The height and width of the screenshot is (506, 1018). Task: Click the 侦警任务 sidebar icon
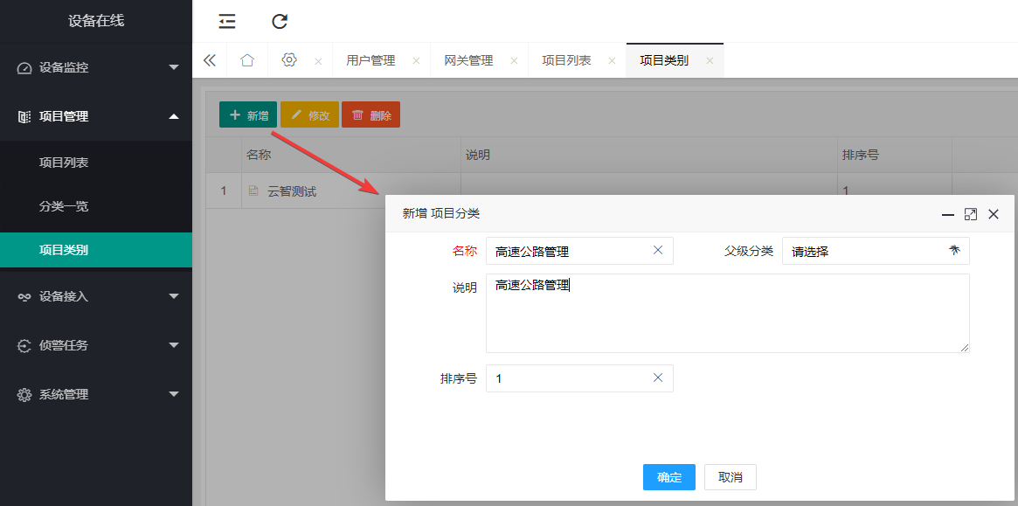(24, 346)
